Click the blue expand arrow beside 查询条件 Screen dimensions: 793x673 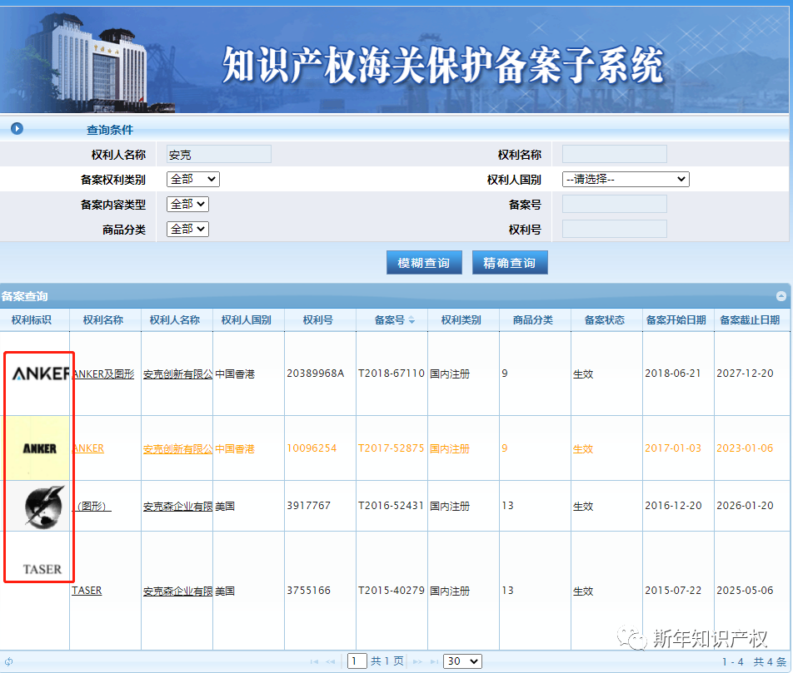pyautogui.click(x=15, y=127)
